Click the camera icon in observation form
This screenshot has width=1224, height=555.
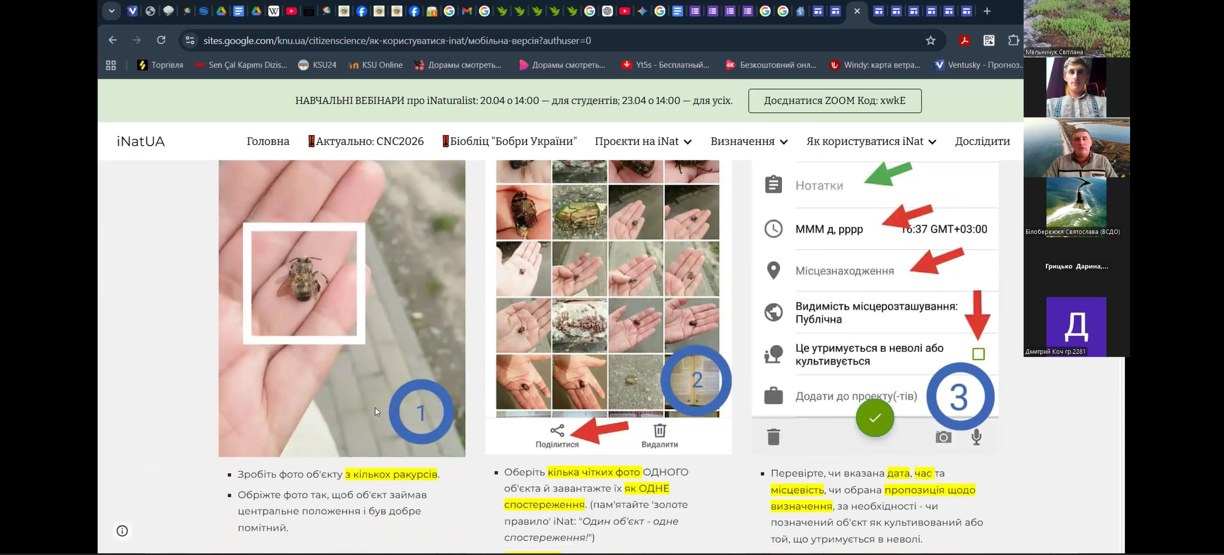tap(943, 437)
